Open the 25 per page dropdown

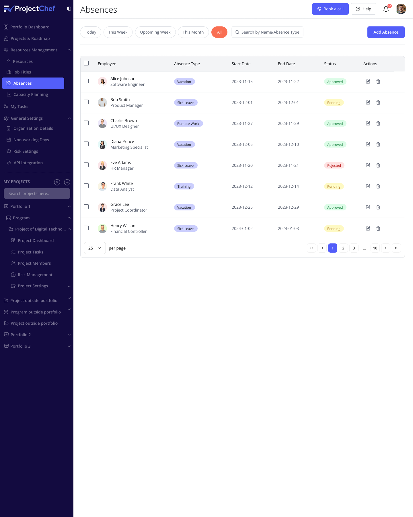coord(95,248)
